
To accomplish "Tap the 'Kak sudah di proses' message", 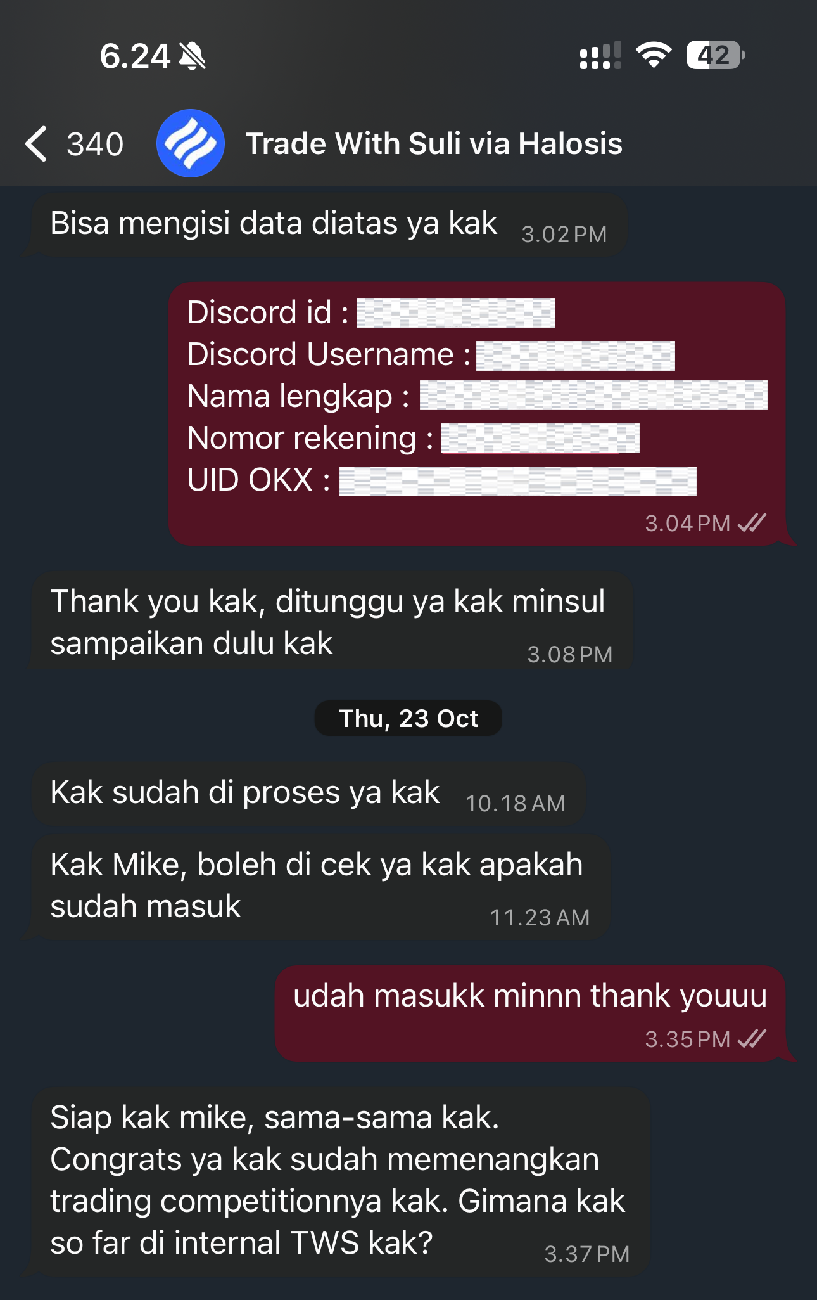I will [x=308, y=794].
